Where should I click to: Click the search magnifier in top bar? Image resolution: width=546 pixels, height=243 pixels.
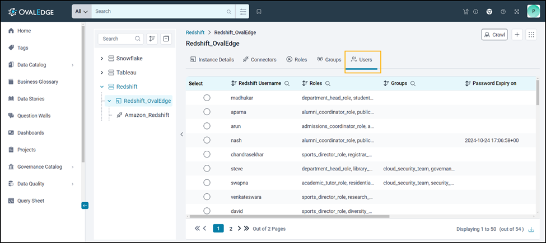[229, 12]
